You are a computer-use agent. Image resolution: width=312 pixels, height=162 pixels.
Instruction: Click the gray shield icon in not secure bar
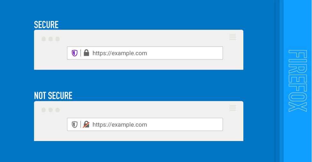coord(74,125)
